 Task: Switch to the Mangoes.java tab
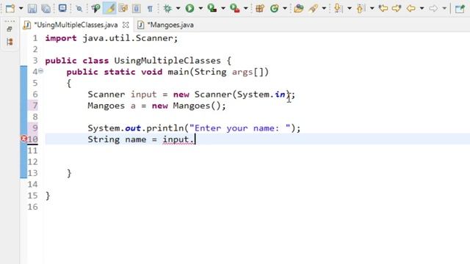click(166, 25)
